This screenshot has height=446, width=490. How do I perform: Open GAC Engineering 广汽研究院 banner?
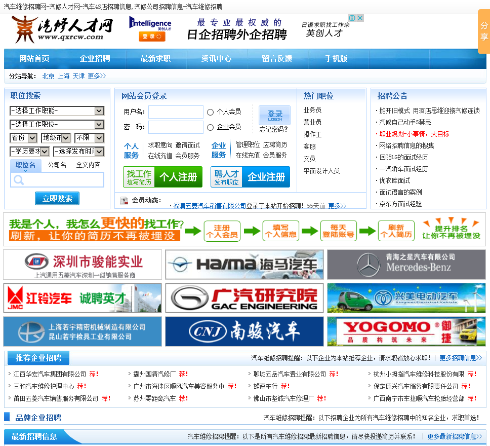point(244,298)
